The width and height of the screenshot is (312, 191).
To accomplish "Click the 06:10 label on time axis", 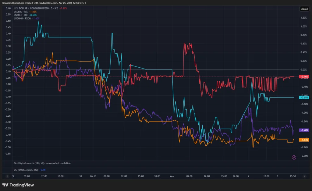I will (x=93, y=176).
